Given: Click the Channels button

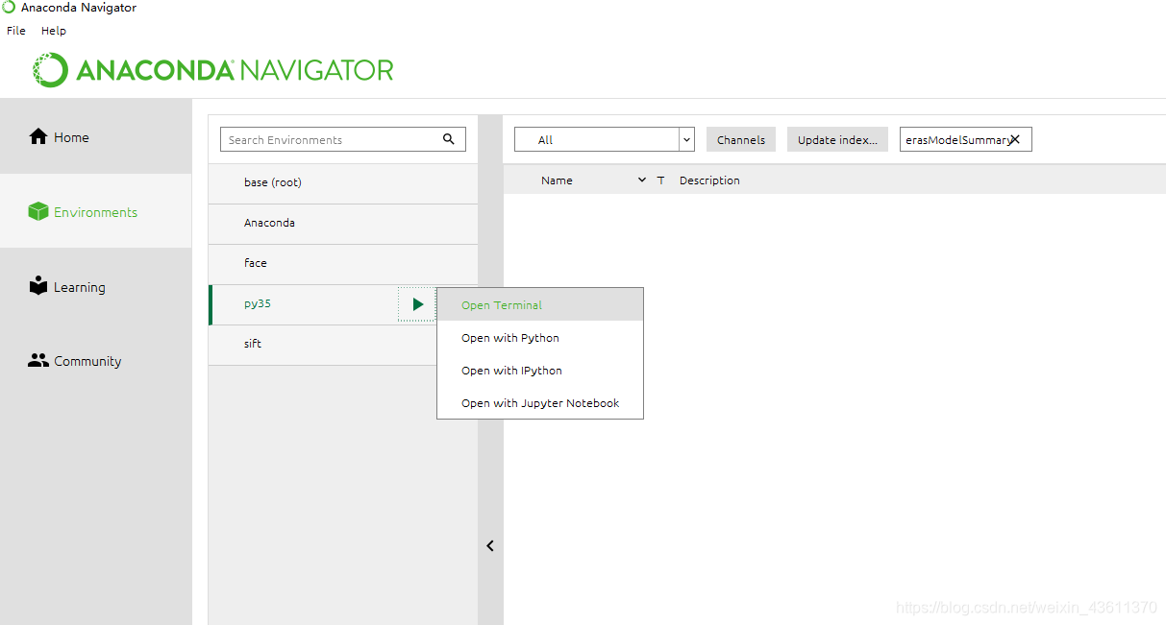Looking at the screenshot, I should tap(741, 139).
